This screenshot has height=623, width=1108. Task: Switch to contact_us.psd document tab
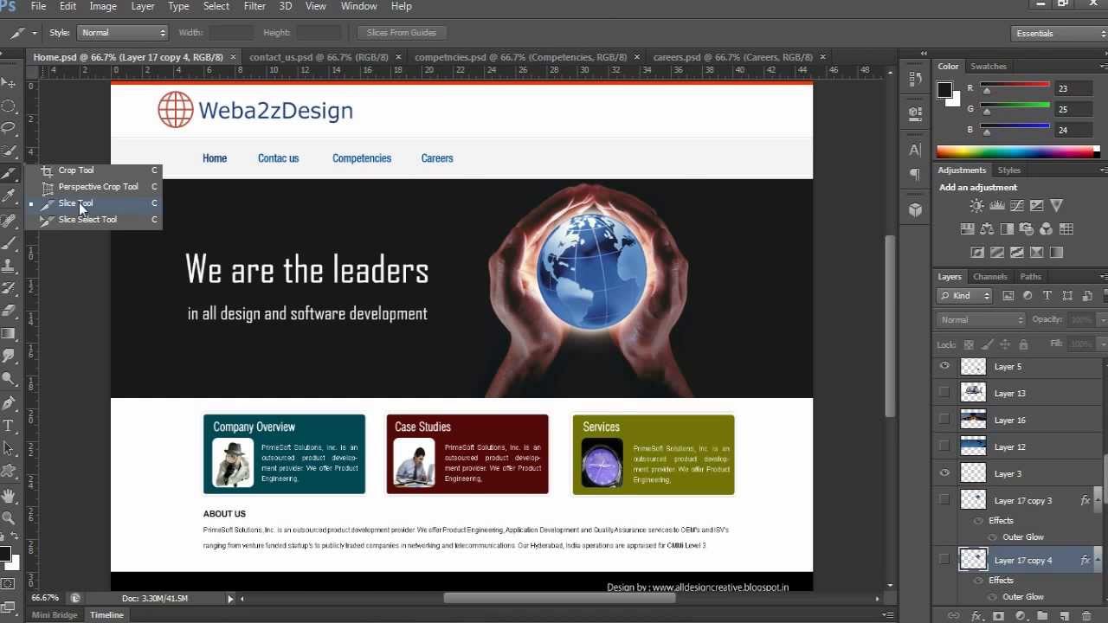tap(319, 57)
